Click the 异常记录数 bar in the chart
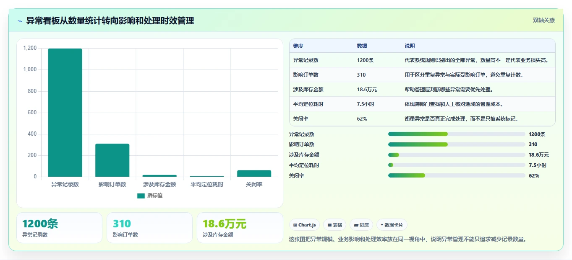Screen dimensions: 572x260 point(65,113)
